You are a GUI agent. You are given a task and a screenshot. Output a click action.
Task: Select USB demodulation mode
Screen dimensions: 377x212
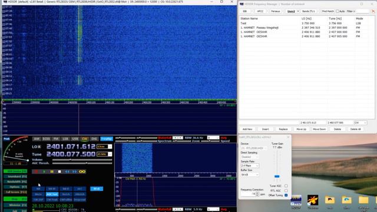[x=75, y=139]
